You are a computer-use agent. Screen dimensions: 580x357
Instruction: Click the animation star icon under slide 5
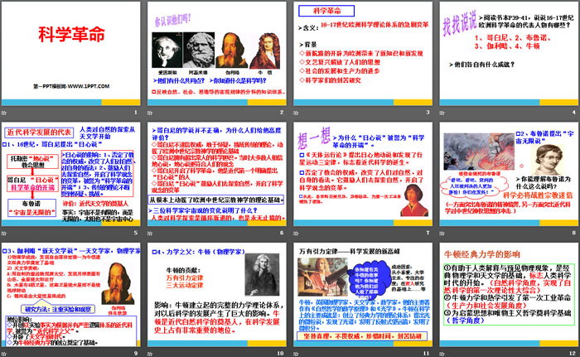coord(4,233)
